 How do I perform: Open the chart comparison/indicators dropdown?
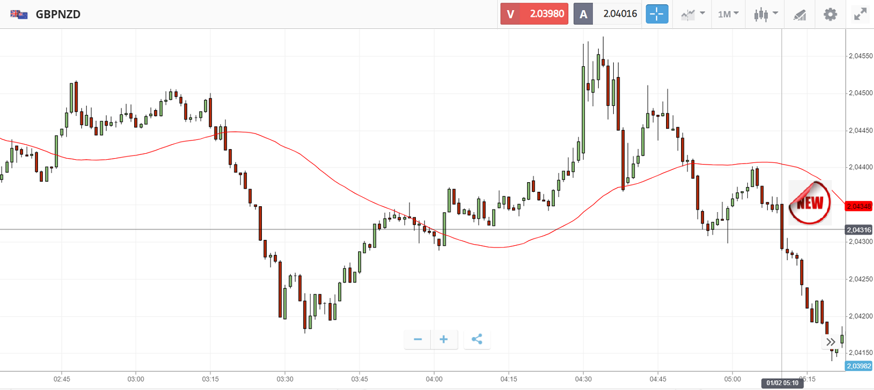pyautogui.click(x=693, y=14)
